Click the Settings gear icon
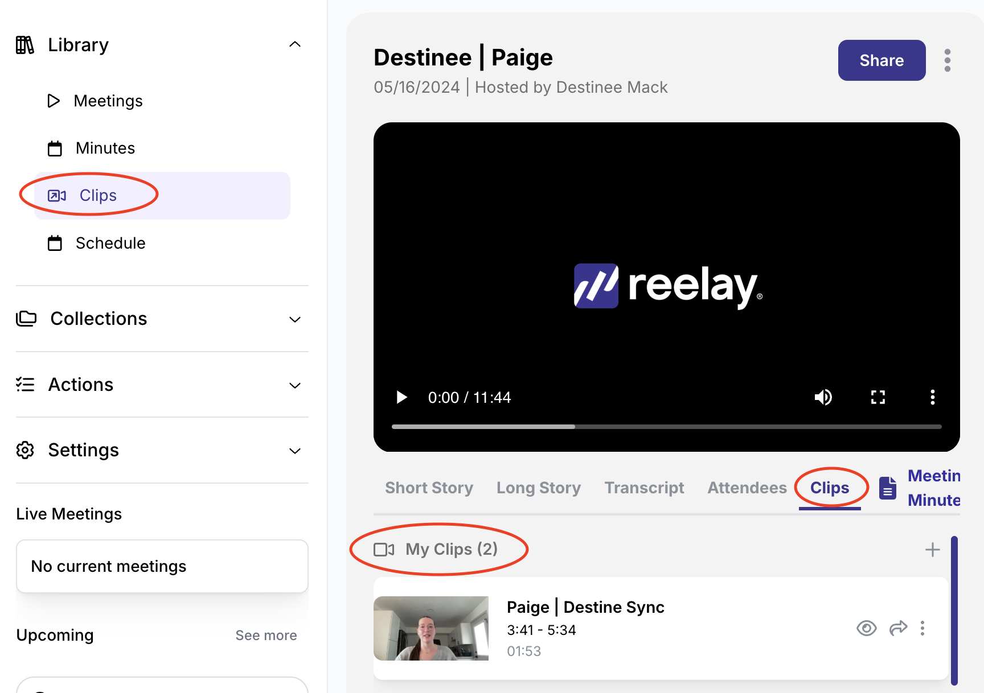The height and width of the screenshot is (693, 984). 25,450
